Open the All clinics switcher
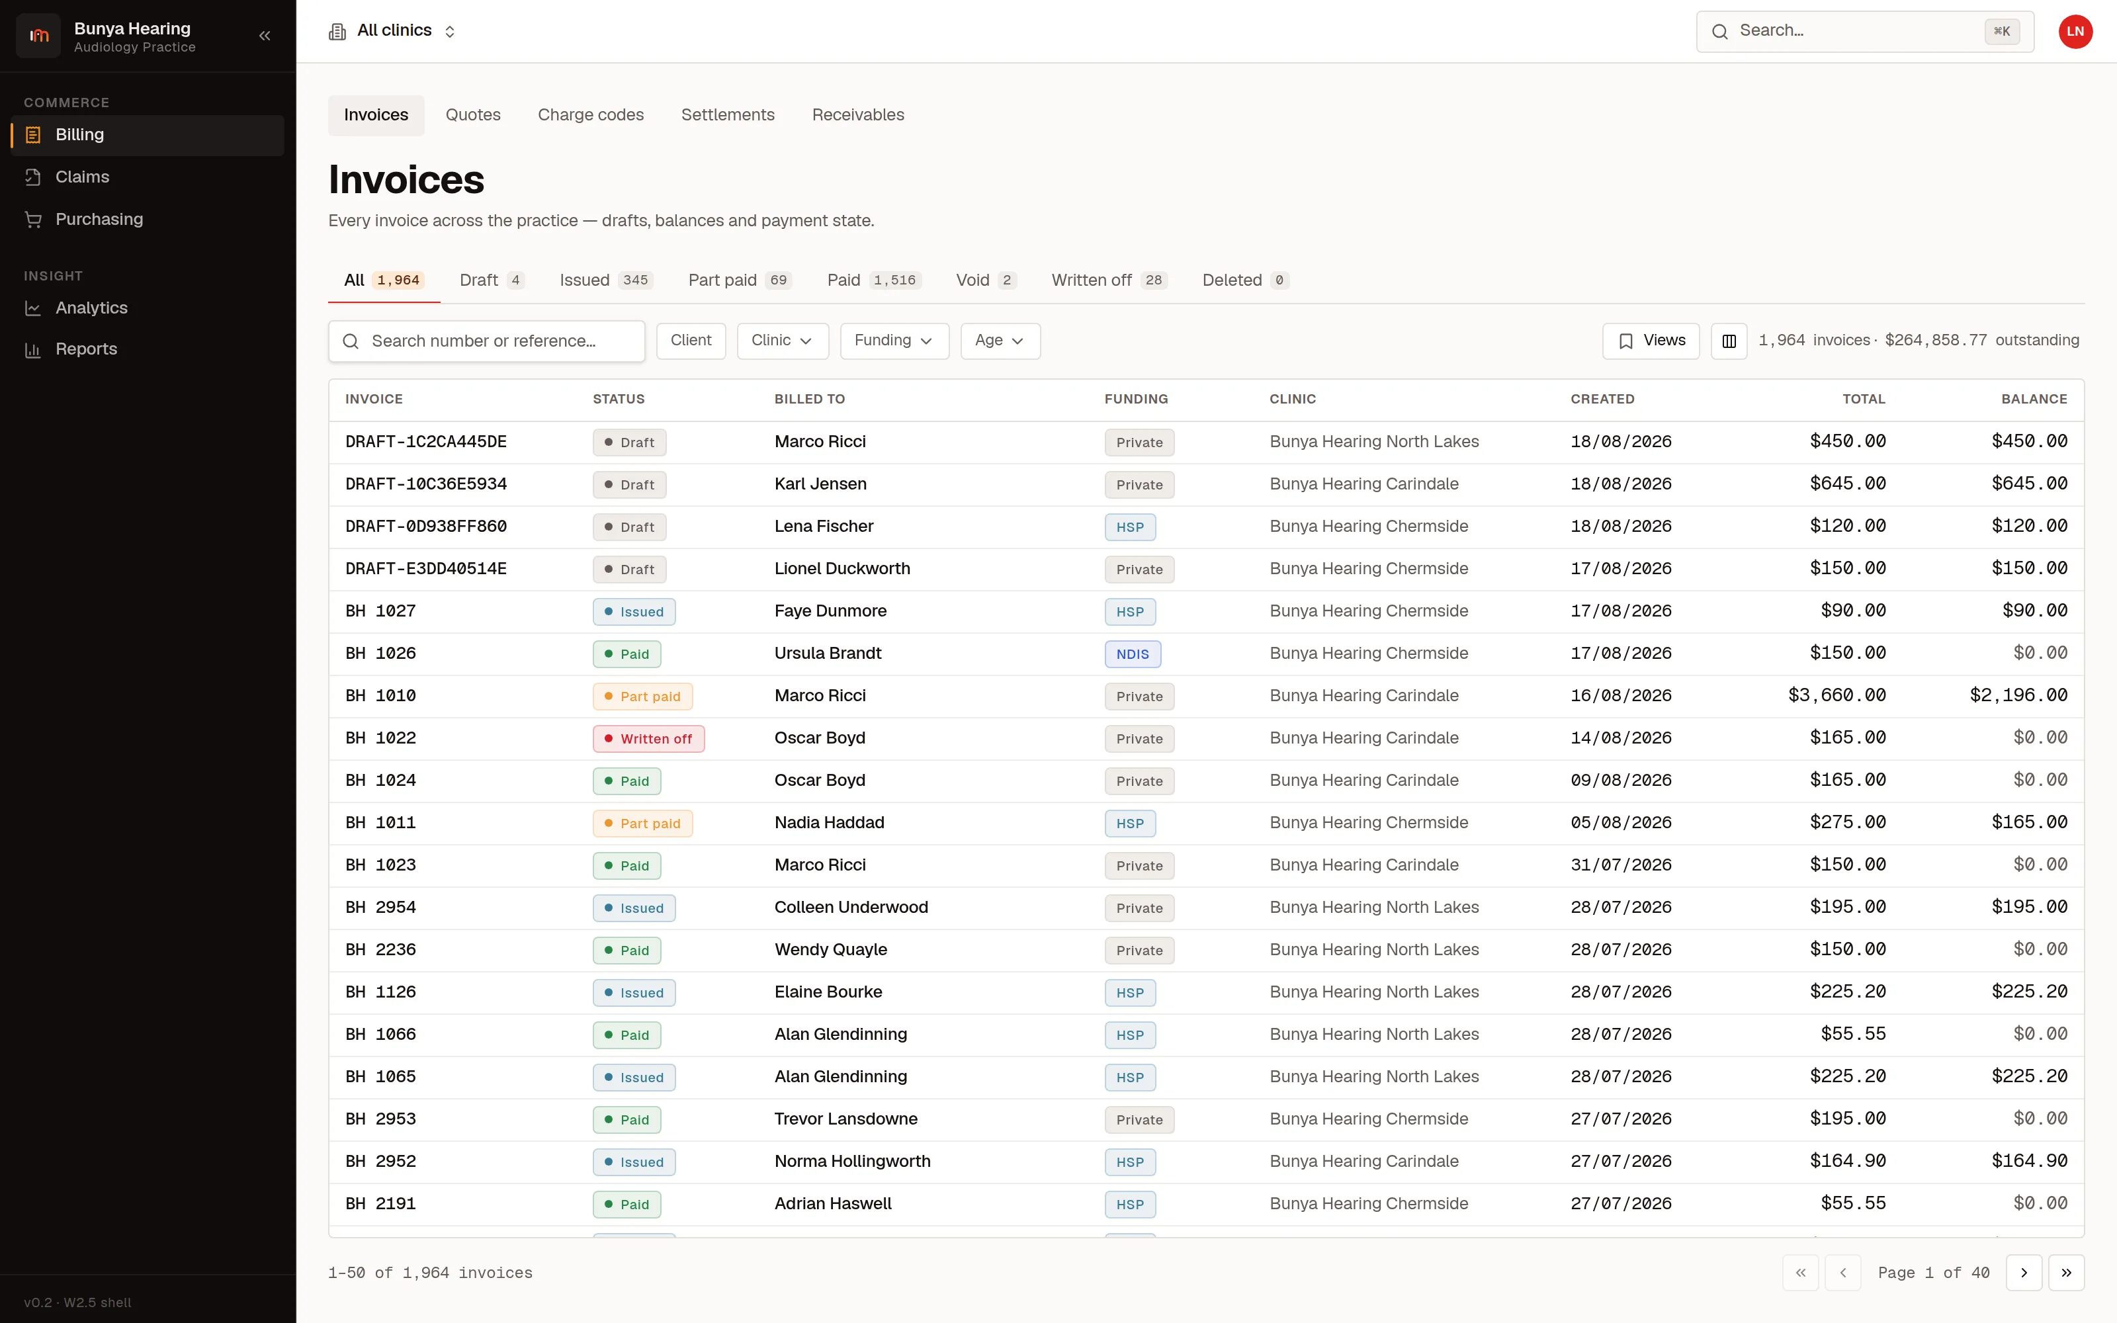 tap(393, 32)
